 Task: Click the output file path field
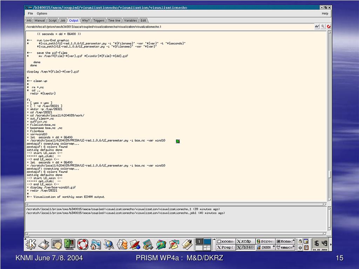pyautogui.click(x=169, y=27)
